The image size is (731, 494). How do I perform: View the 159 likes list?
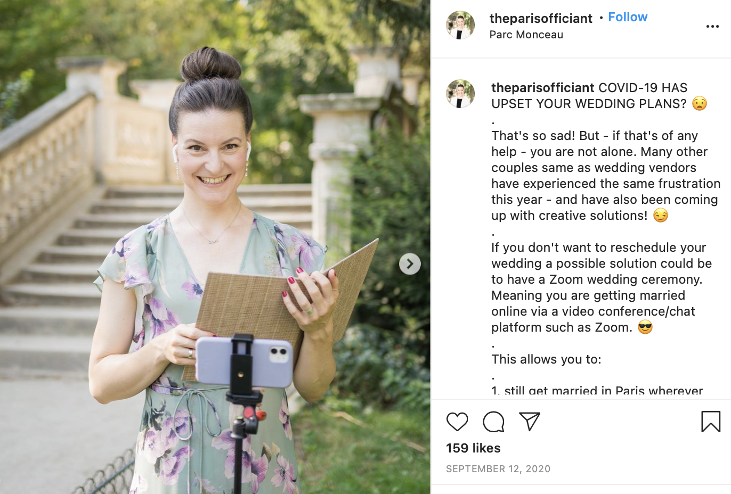pyautogui.click(x=473, y=448)
